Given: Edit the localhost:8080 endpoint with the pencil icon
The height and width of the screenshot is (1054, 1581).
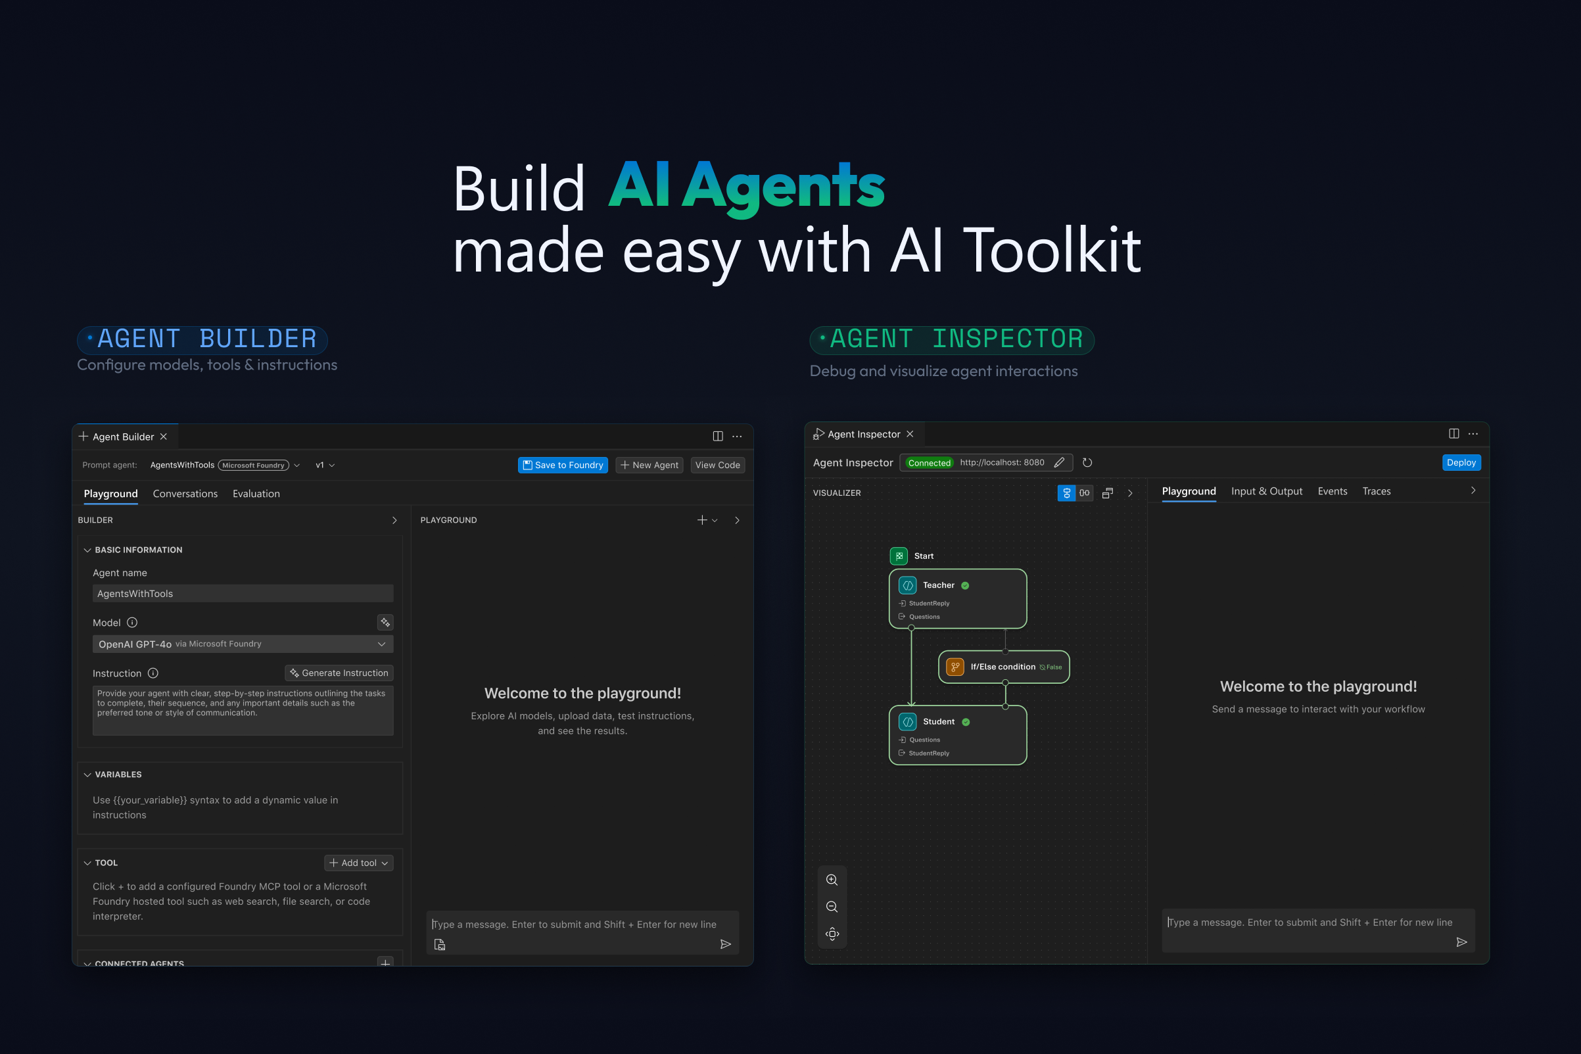Looking at the screenshot, I should 1060,462.
